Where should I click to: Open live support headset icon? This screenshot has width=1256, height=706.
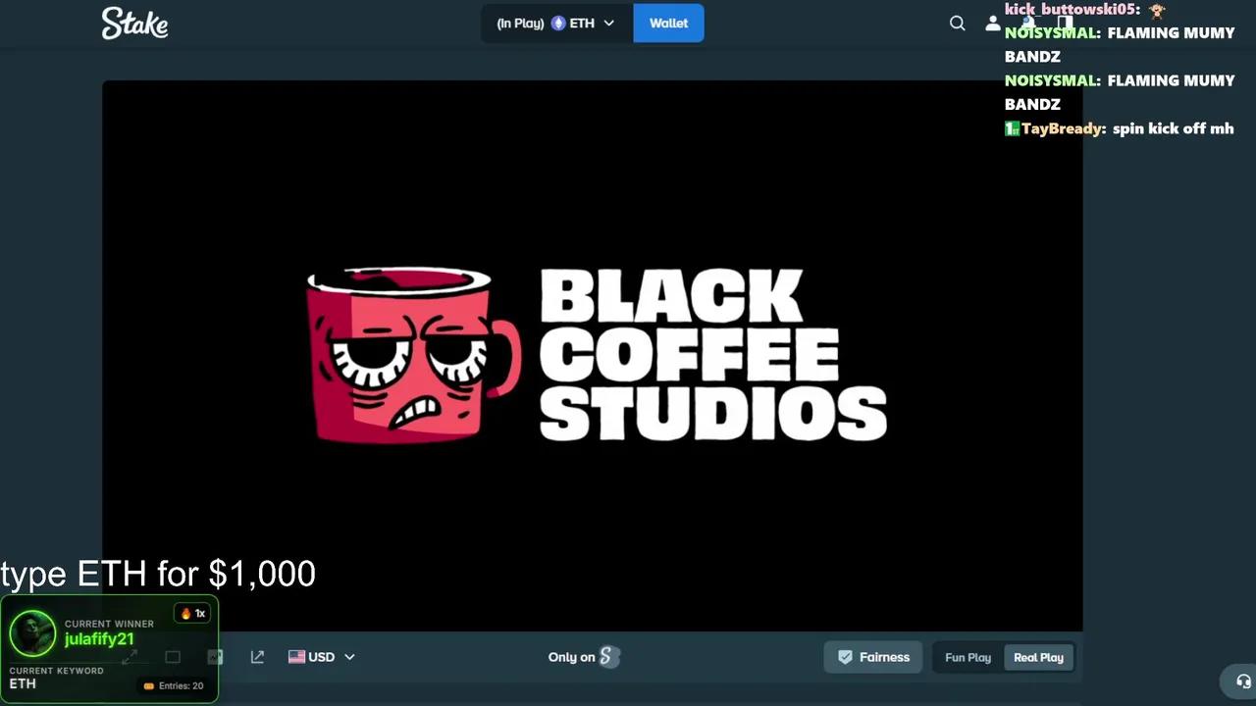point(1243,681)
